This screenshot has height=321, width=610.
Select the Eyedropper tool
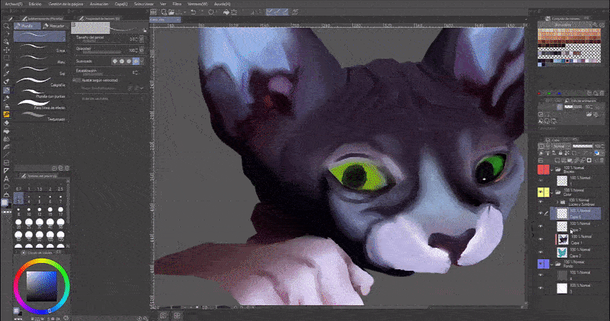(7, 73)
